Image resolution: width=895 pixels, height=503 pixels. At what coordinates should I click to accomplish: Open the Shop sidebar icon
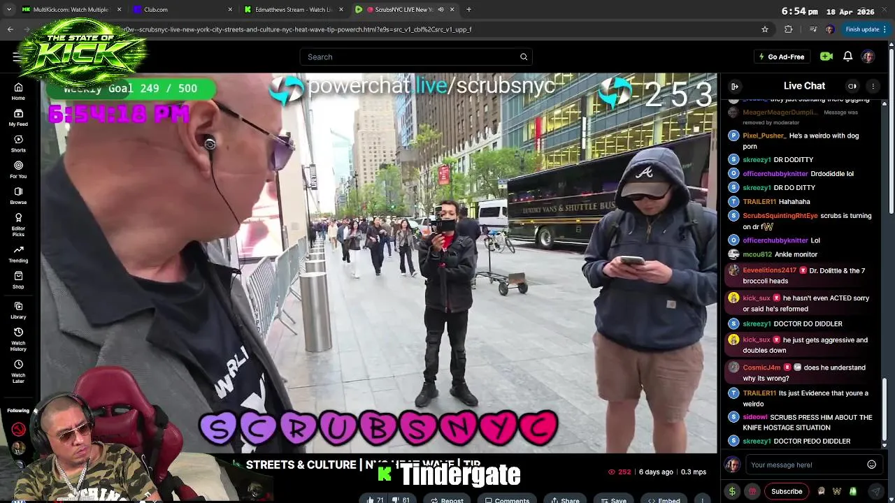click(x=18, y=280)
